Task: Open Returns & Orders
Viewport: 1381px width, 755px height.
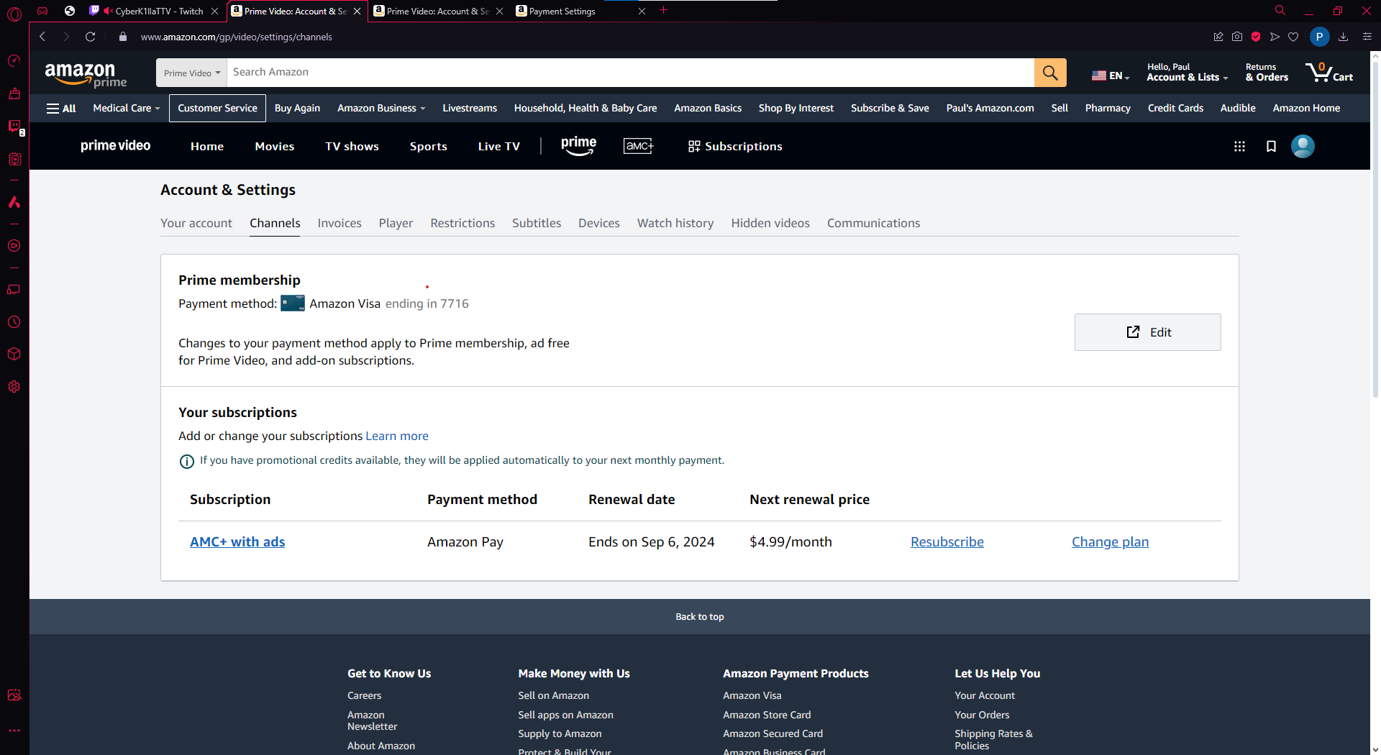Action: [x=1266, y=72]
